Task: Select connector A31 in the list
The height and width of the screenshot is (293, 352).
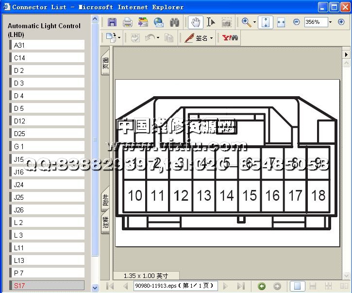Action: point(47,45)
